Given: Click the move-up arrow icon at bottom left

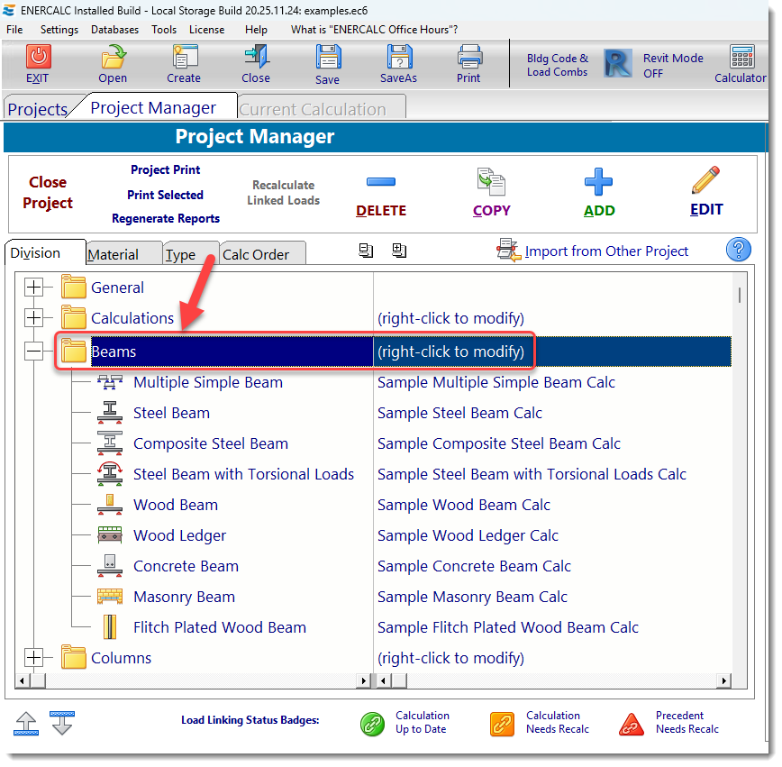Looking at the screenshot, I should (27, 723).
